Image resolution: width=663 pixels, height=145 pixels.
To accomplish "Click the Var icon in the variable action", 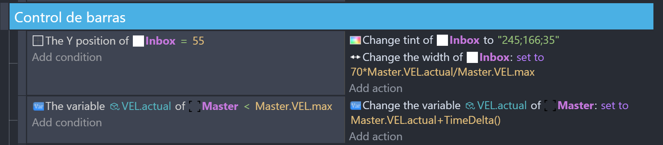I will [355, 106].
